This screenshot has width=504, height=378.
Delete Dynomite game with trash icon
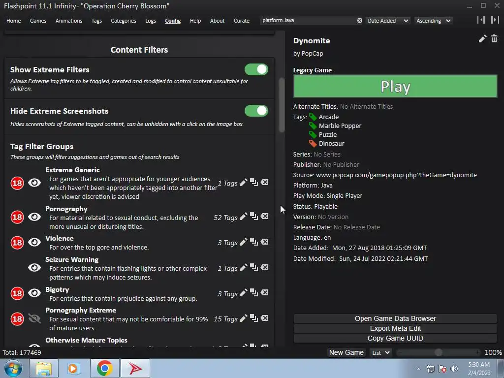coord(494,39)
